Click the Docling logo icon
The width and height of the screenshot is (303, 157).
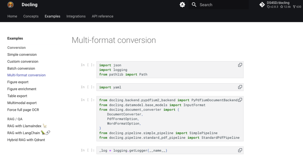pyautogui.click(x=11, y=5)
